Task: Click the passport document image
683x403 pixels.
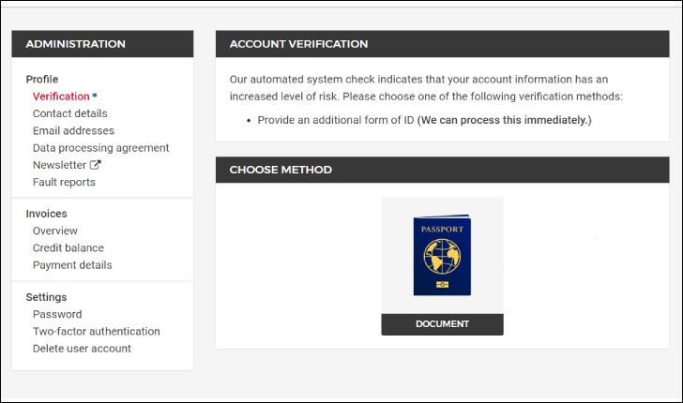Action: [442, 255]
